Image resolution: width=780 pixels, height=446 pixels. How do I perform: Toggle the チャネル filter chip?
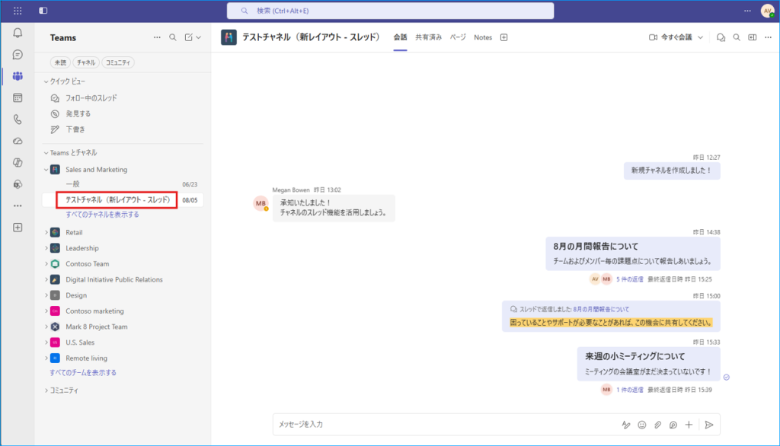(86, 62)
